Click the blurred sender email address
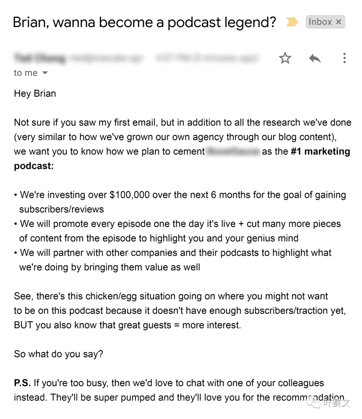This screenshot has height=419, width=362. [x=107, y=58]
